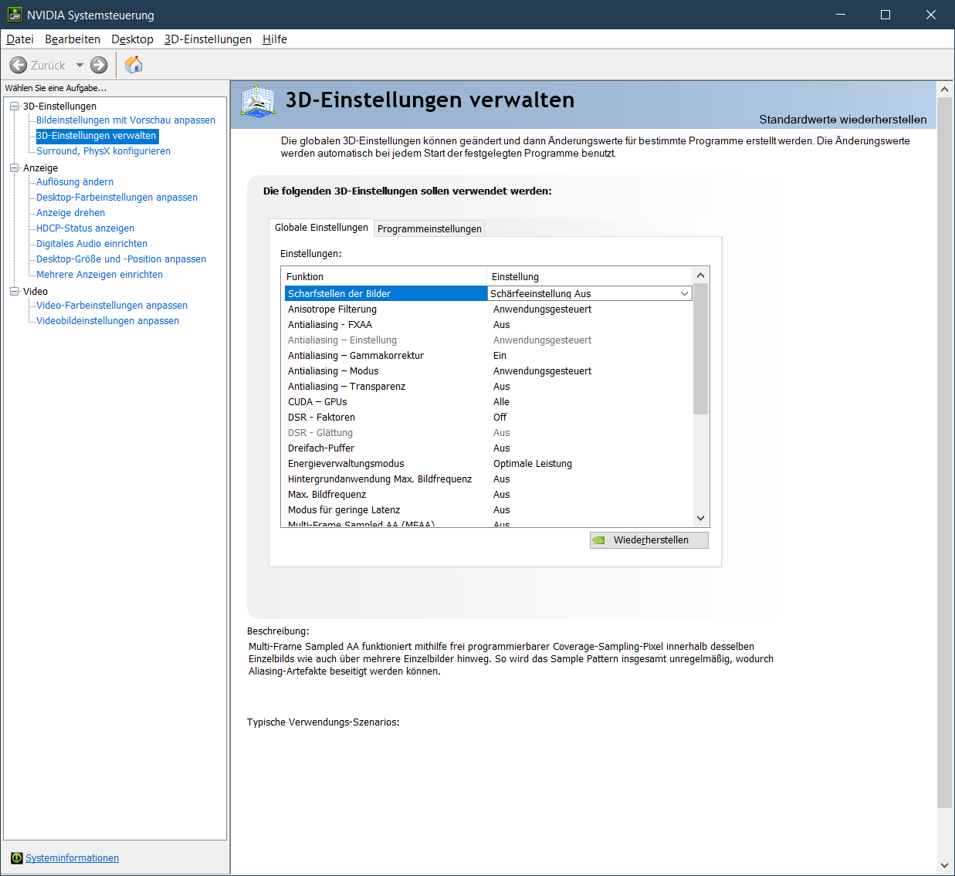Click the Einstellung column header
955x876 pixels.
point(590,276)
